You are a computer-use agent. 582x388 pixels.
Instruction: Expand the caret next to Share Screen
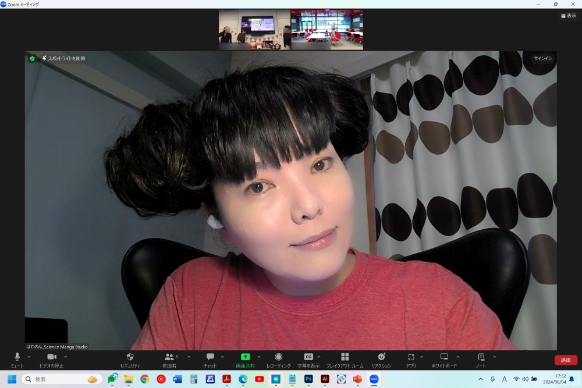[259, 357]
